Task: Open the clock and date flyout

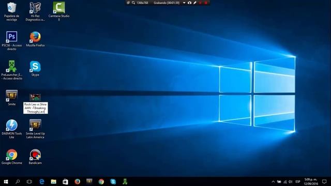Action: 311,181
